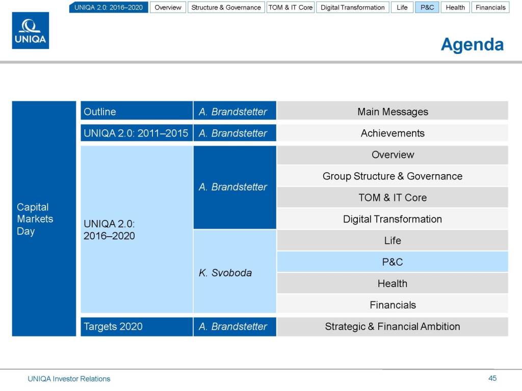Viewport: 522px width, 391px height.
Task: Click the Outline section cell
Action: [136, 111]
